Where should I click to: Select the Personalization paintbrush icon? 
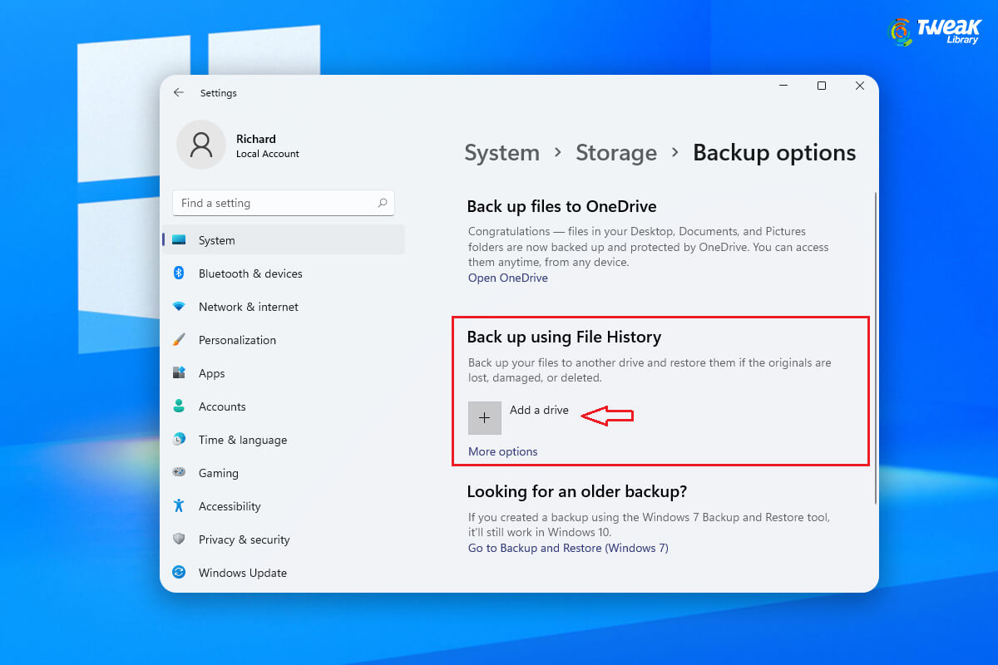pyautogui.click(x=178, y=340)
